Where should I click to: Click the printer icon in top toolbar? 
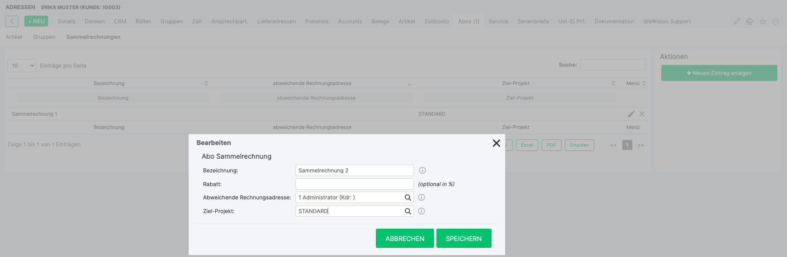tap(749, 21)
